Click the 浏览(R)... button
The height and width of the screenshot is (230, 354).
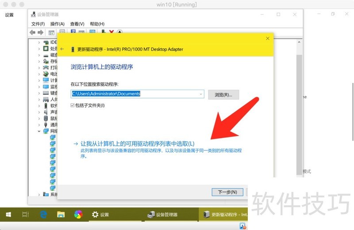pyautogui.click(x=223, y=95)
